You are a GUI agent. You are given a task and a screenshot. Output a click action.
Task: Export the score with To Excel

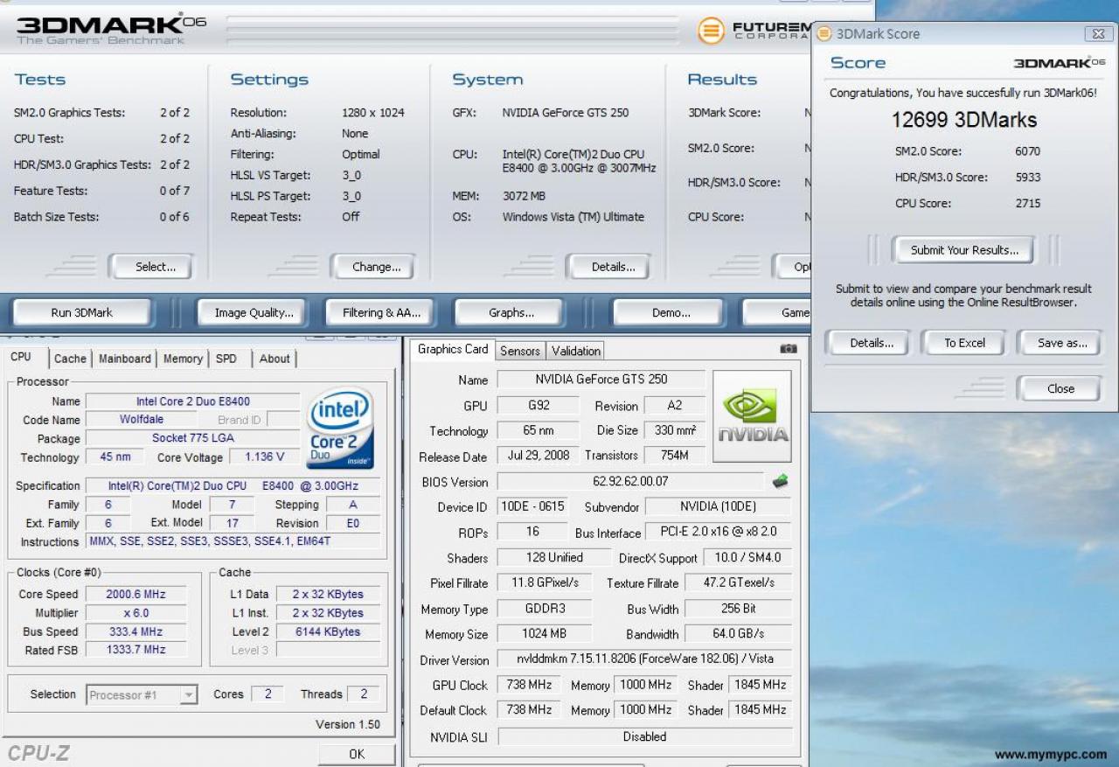click(964, 343)
